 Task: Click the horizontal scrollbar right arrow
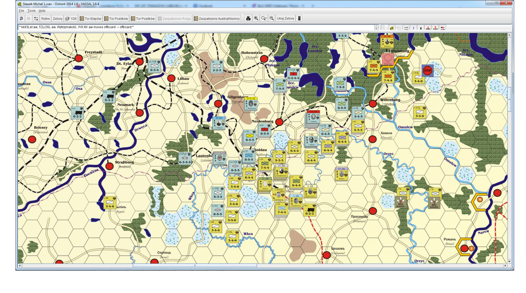tap(505, 266)
